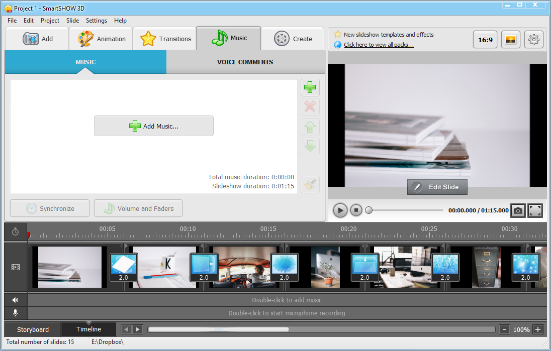Click the speaker icon on the music track
This screenshot has height=351, width=551.
(x=16, y=300)
